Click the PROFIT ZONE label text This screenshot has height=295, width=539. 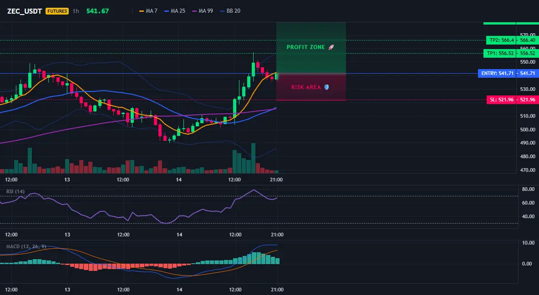point(305,47)
